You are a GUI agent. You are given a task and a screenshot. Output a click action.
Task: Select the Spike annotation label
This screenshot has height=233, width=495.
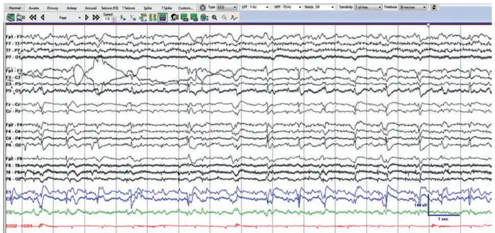pyautogui.click(x=148, y=8)
